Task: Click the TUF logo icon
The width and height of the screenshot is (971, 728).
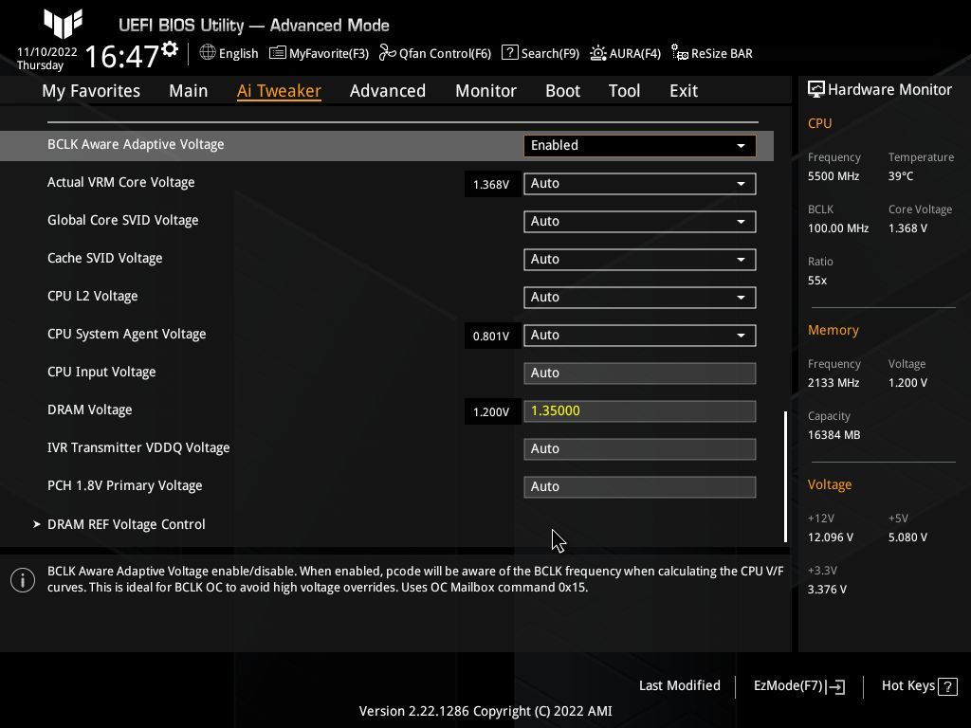Action: point(63,24)
